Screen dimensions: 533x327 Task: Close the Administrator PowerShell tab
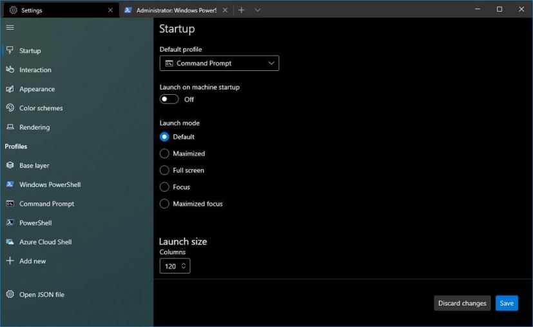(x=225, y=10)
